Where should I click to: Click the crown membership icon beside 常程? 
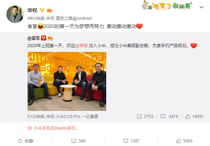tap(49, 10)
